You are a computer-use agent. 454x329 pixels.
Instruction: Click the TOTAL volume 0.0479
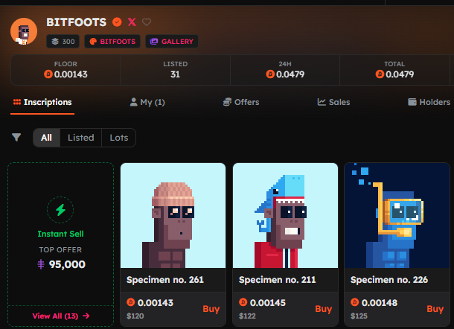click(x=400, y=74)
